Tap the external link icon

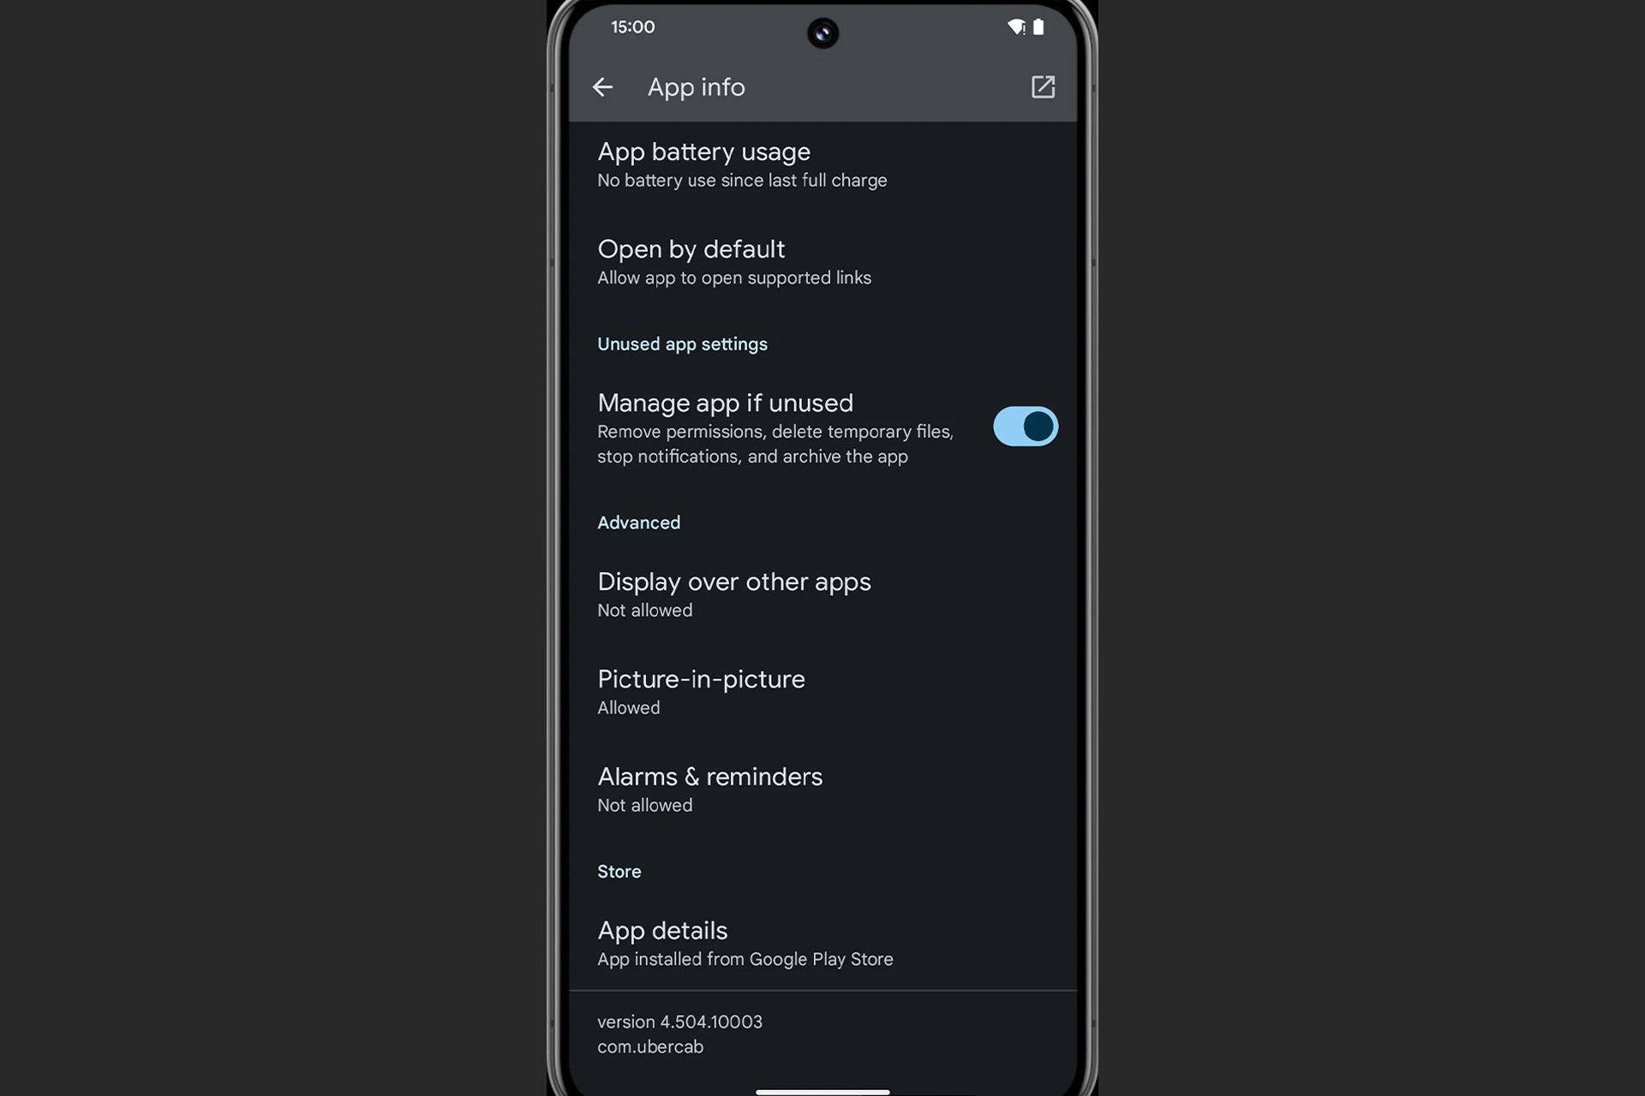[x=1044, y=86]
